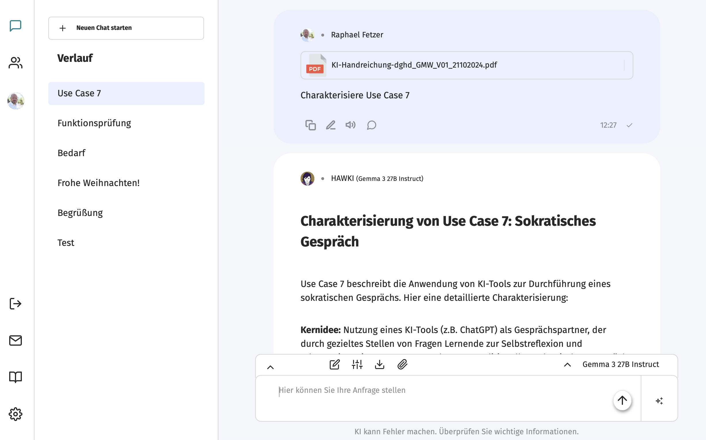Viewport: 706px width, 440px height.
Task: Open comment bubble on the user message
Action: (371, 125)
